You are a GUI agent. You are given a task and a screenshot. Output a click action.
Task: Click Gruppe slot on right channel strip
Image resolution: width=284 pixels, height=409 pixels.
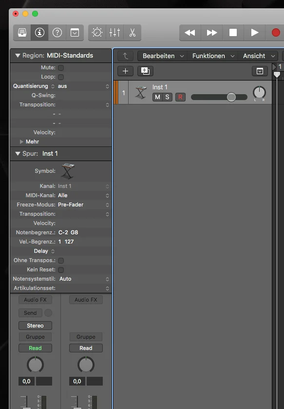click(x=86, y=337)
